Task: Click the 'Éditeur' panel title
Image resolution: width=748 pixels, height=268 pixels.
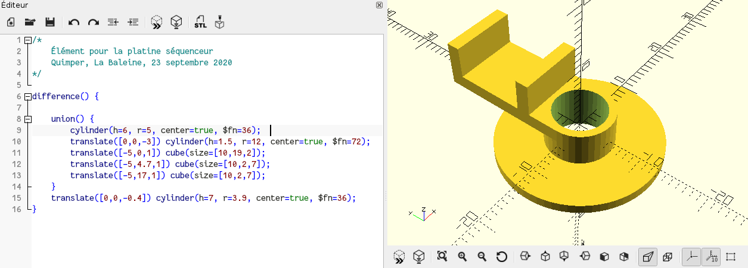Action: coord(14,5)
